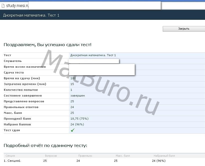Screen dimensions: 205x166
Task: Click the congratulation heading Поздравляем, Вы успешно сдали тест
Action: (47, 45)
